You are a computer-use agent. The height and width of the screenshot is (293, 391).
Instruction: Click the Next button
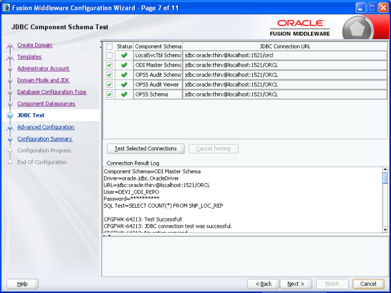(x=296, y=284)
